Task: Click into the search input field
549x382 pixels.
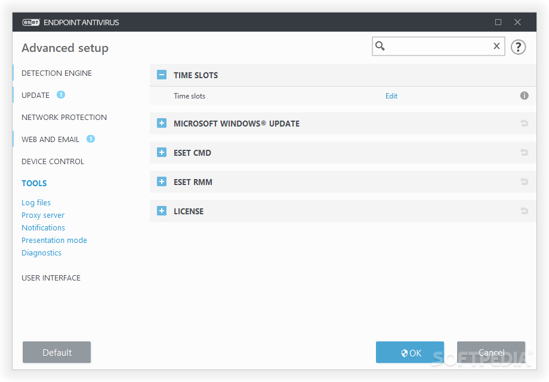Action: click(438, 46)
